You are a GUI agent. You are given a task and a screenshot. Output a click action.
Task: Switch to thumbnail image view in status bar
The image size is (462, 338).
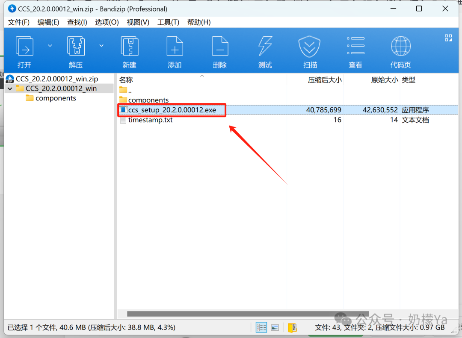pos(275,327)
